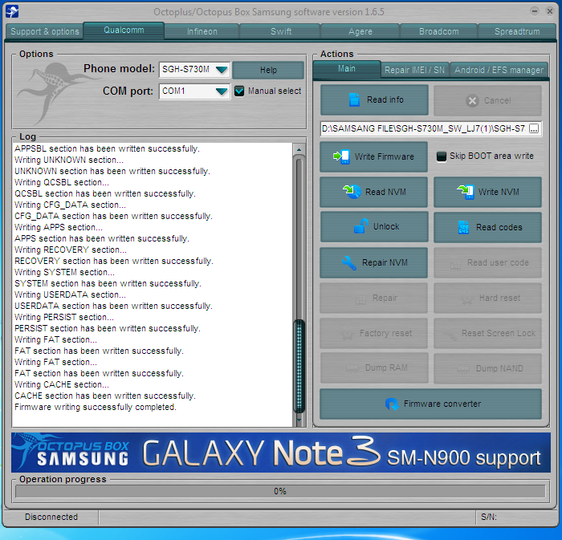Click the Help button
The width and height of the screenshot is (562, 540).
tap(268, 70)
